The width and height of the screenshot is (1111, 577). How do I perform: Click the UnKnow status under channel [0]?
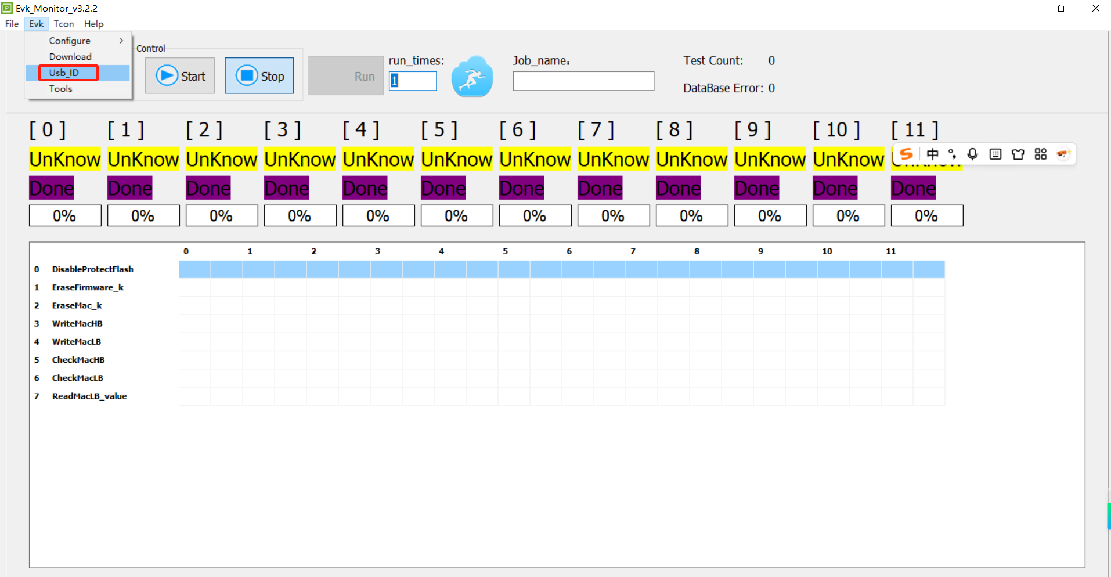coord(65,158)
